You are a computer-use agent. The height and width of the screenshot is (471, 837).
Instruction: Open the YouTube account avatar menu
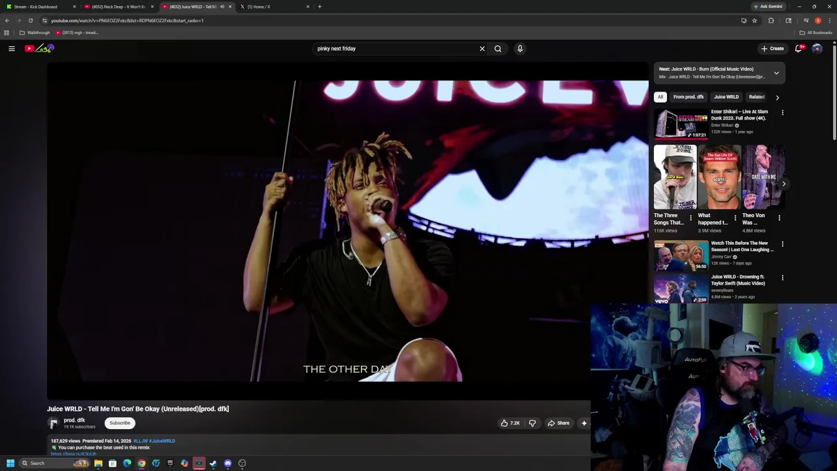(817, 48)
